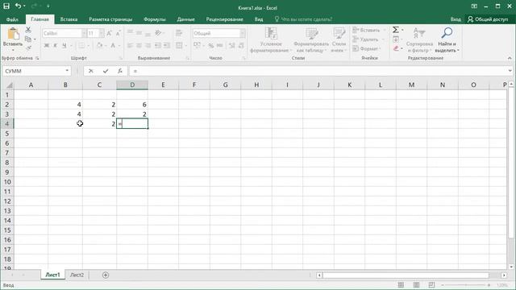This screenshot has height=290, width=516.
Task: Click the Format Painter brush icon
Action: click(x=28, y=48)
